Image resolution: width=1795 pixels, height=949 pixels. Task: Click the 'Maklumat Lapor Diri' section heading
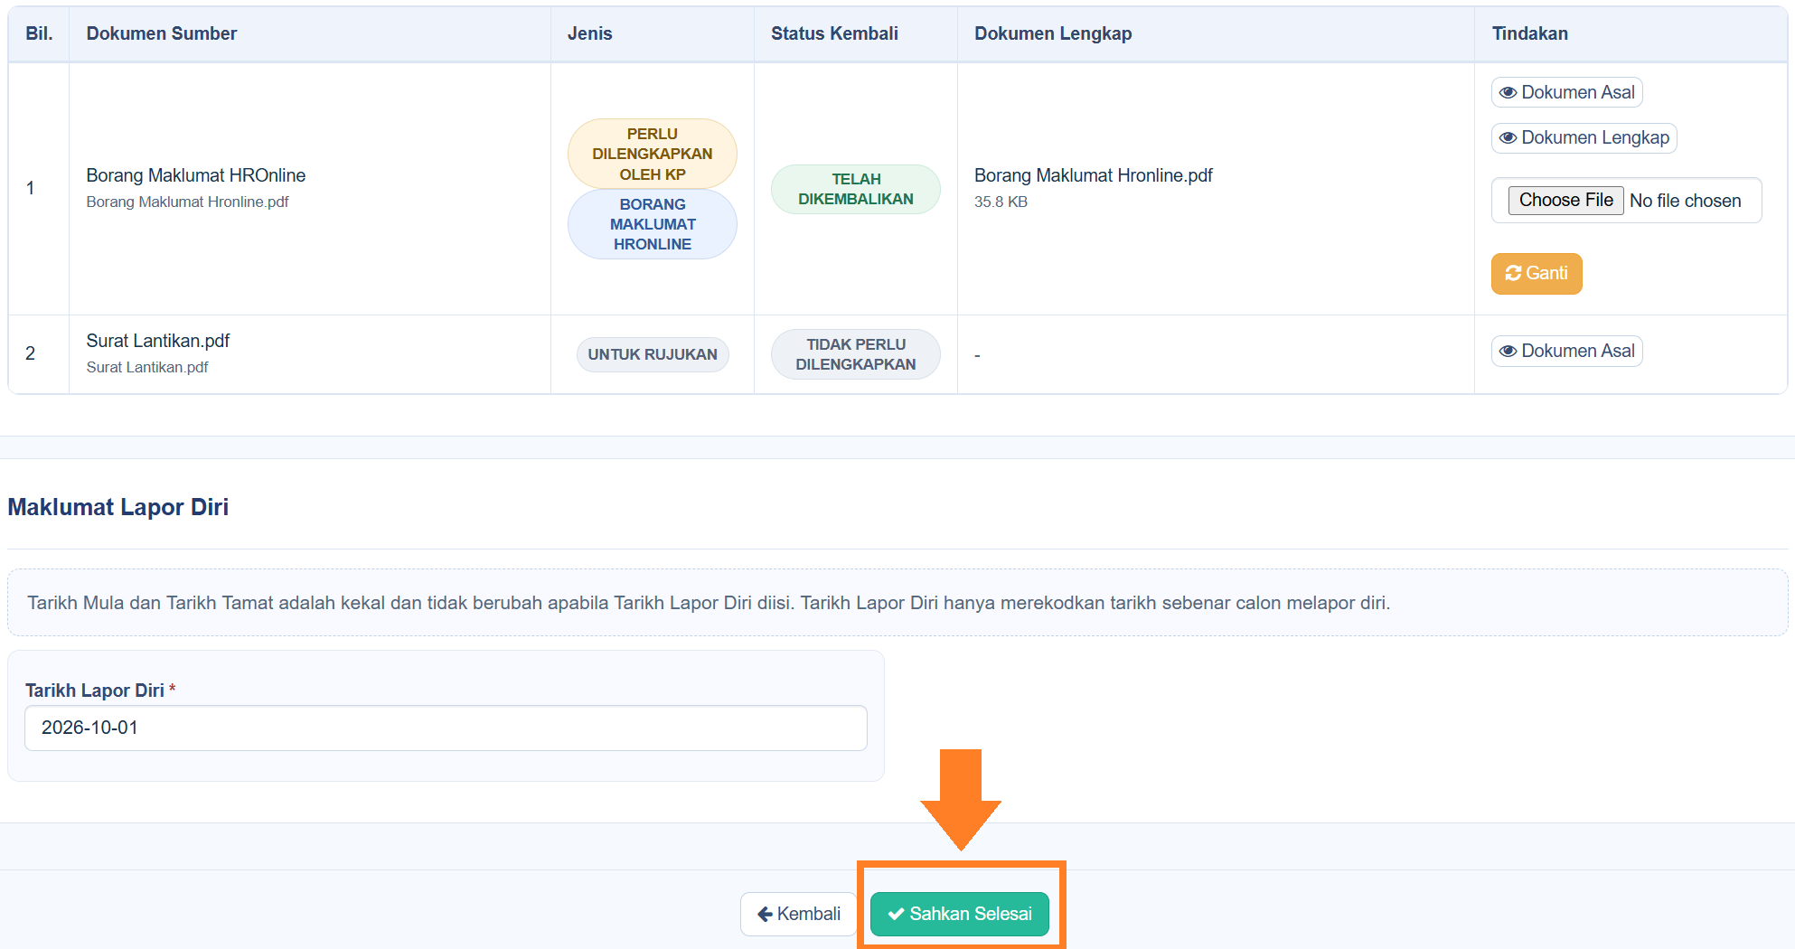117,507
